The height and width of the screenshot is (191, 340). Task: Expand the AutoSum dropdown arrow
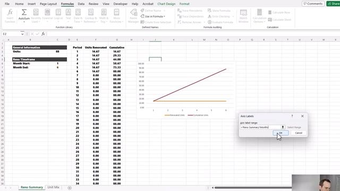[24, 22]
